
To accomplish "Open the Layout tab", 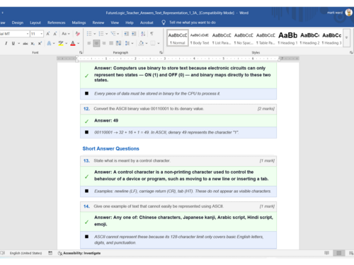I will (35, 23).
